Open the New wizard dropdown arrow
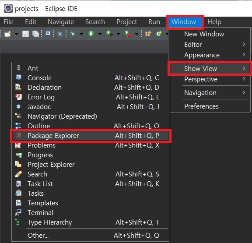The image size is (252, 243). [x=16, y=34]
